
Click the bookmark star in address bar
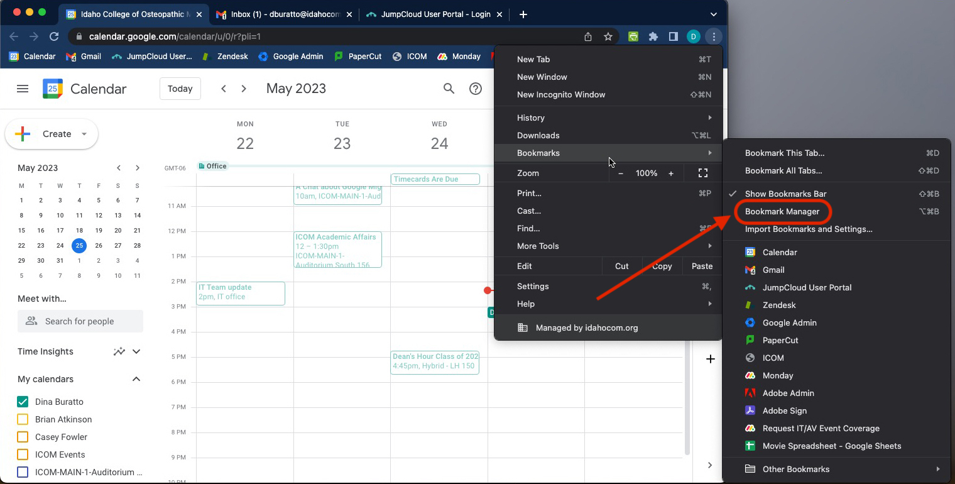(608, 36)
